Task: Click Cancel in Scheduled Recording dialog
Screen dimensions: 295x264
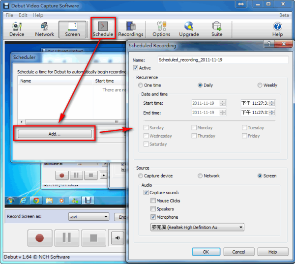Action: [x=239, y=252]
